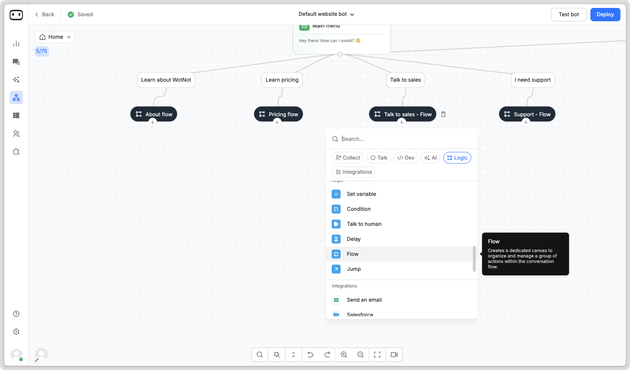The width and height of the screenshot is (630, 370).
Task: Click the trash icon beside Talk to sales flow
Action: 443,114
